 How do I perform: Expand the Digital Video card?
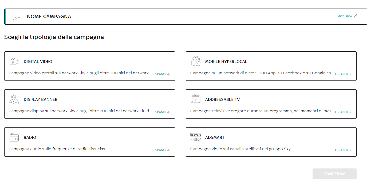161,74
